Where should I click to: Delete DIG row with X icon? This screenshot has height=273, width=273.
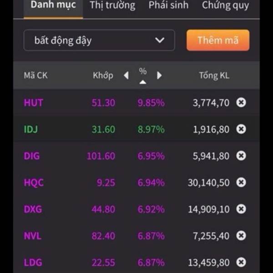click(241, 156)
